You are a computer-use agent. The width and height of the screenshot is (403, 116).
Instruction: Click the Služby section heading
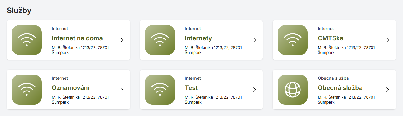click(19, 10)
